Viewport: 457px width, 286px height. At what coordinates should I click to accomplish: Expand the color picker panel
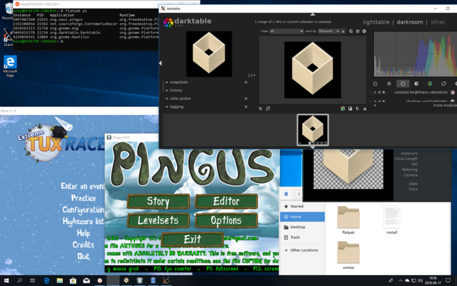180,98
